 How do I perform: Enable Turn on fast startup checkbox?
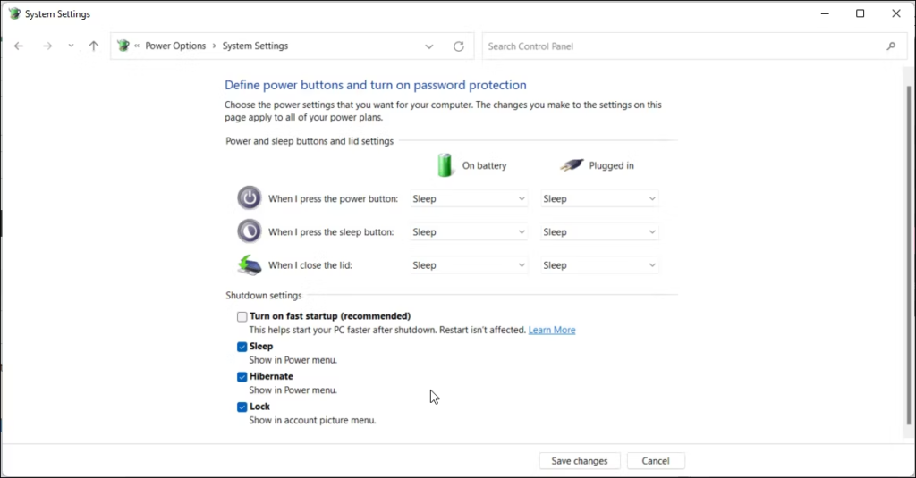click(242, 317)
